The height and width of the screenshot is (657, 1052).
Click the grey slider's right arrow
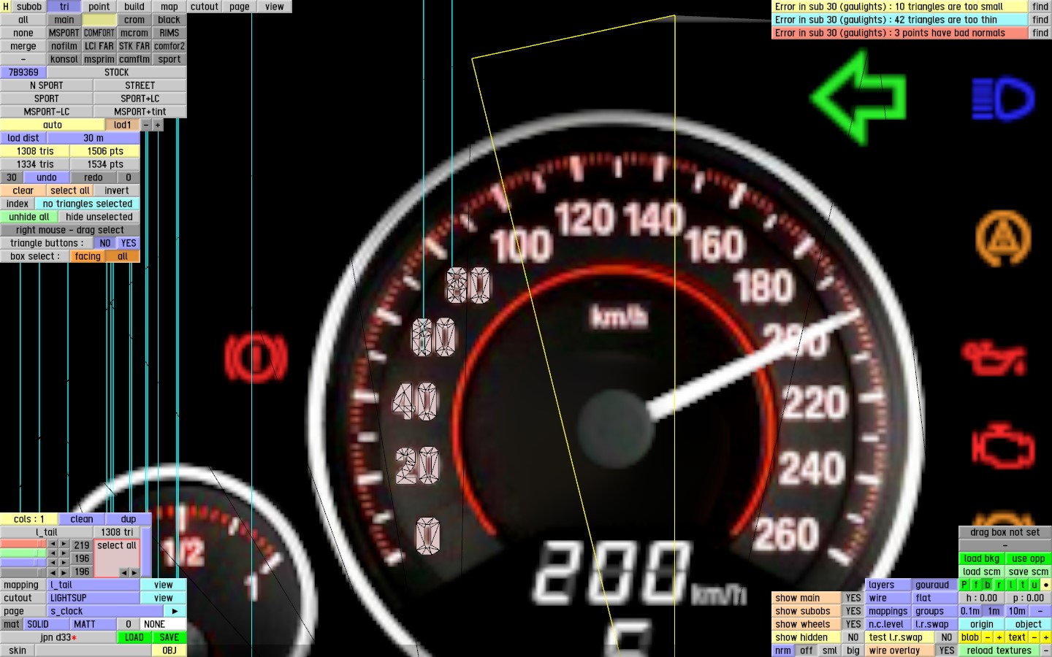click(64, 573)
